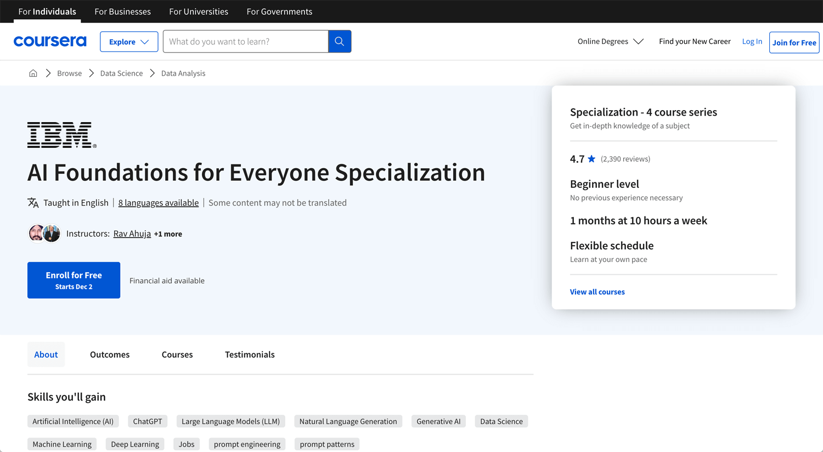Click the Coursera logo
The image size is (823, 452).
(x=50, y=41)
